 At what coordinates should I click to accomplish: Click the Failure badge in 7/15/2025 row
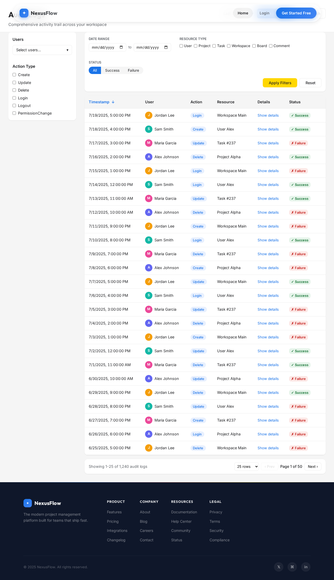click(x=299, y=171)
